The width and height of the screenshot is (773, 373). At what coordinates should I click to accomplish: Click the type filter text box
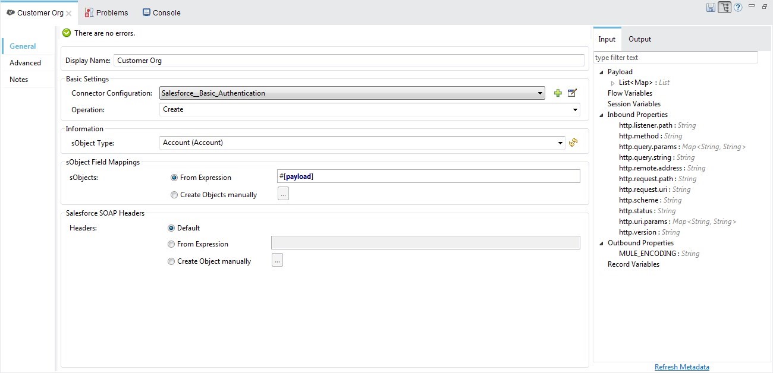click(x=676, y=58)
